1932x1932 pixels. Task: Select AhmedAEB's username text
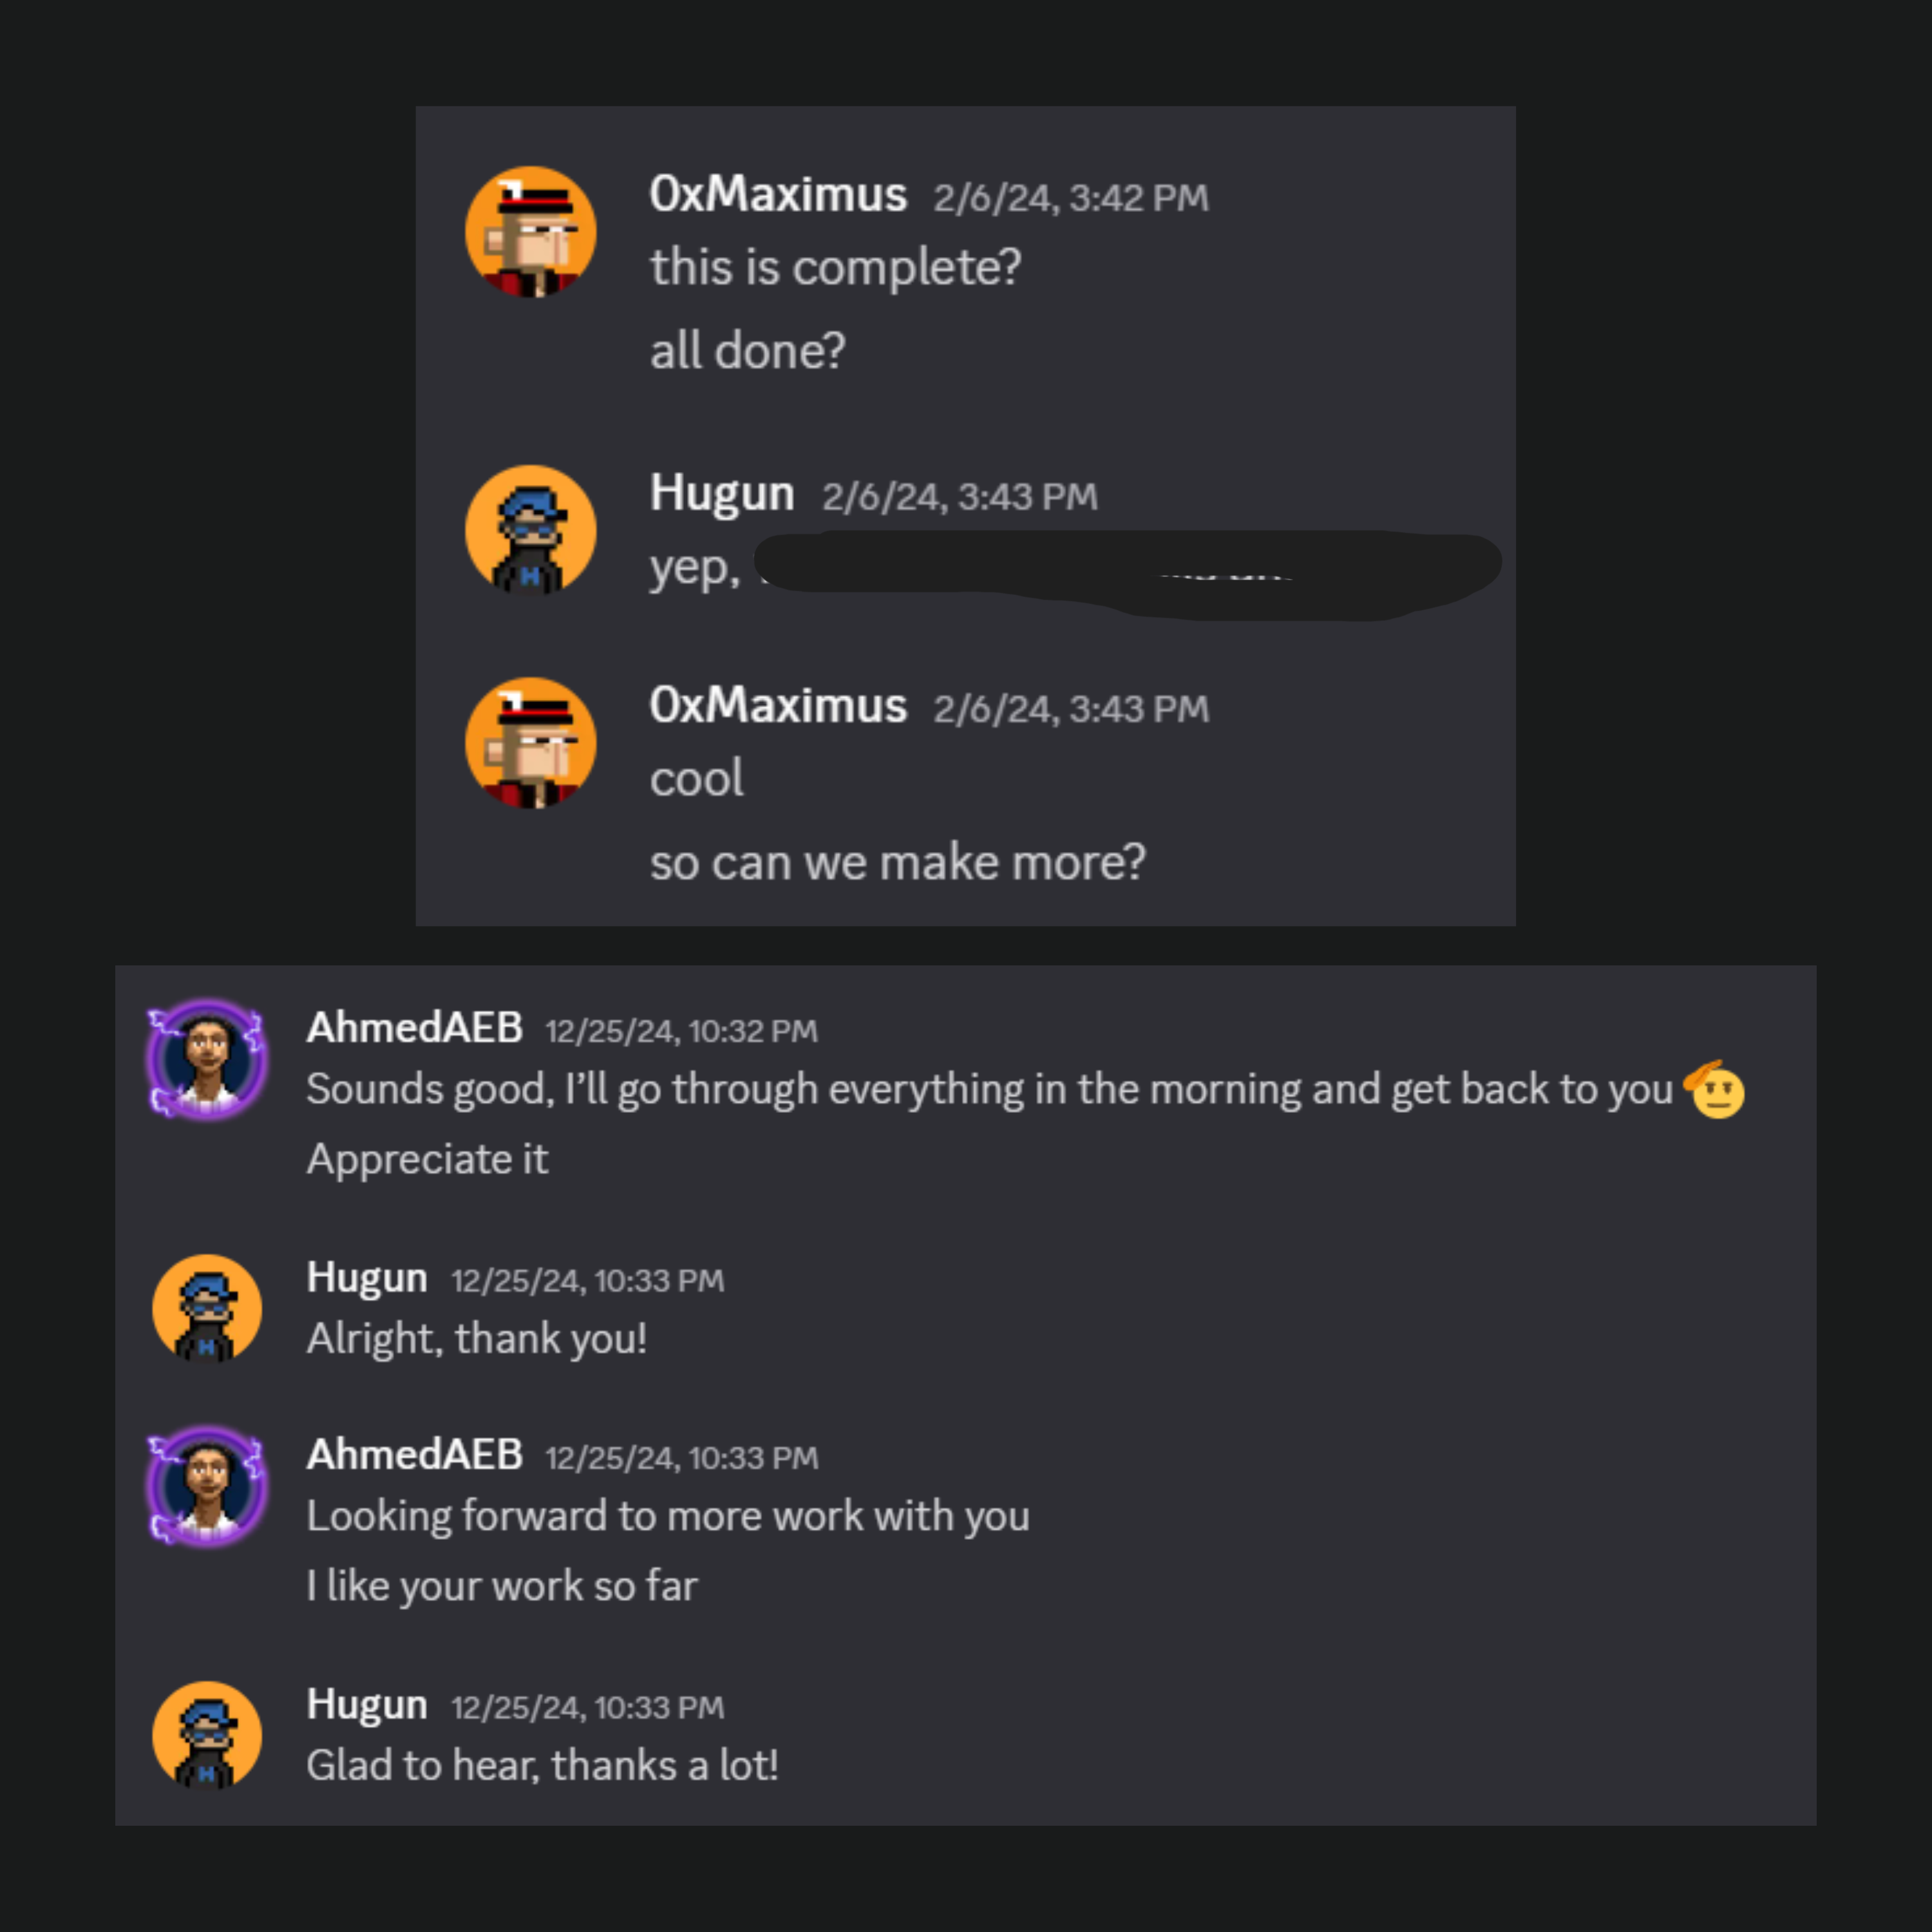pyautogui.click(x=415, y=1027)
